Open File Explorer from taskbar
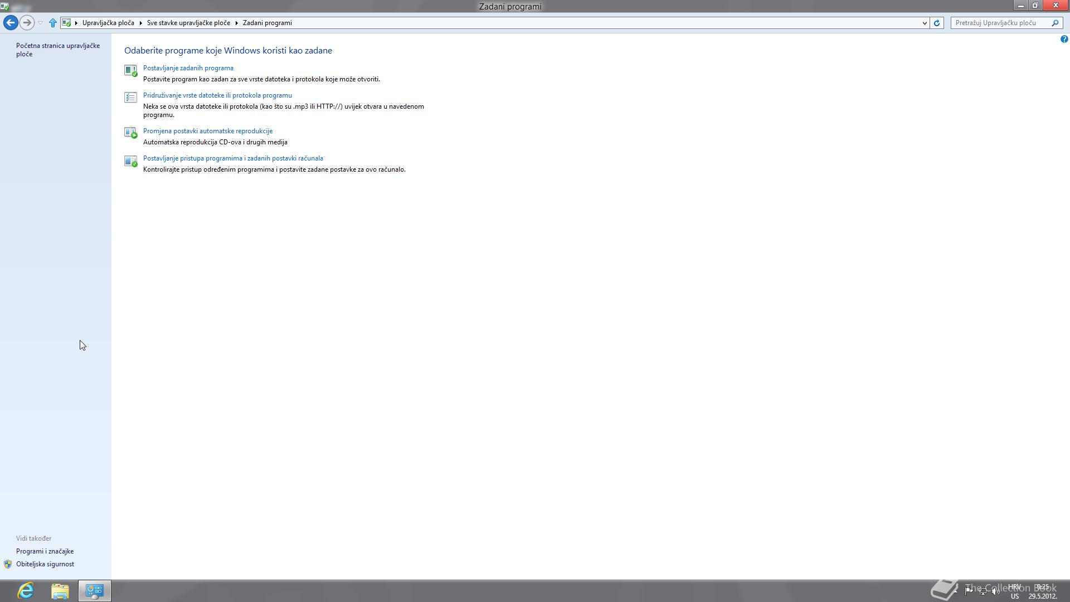1070x602 pixels. tap(60, 590)
